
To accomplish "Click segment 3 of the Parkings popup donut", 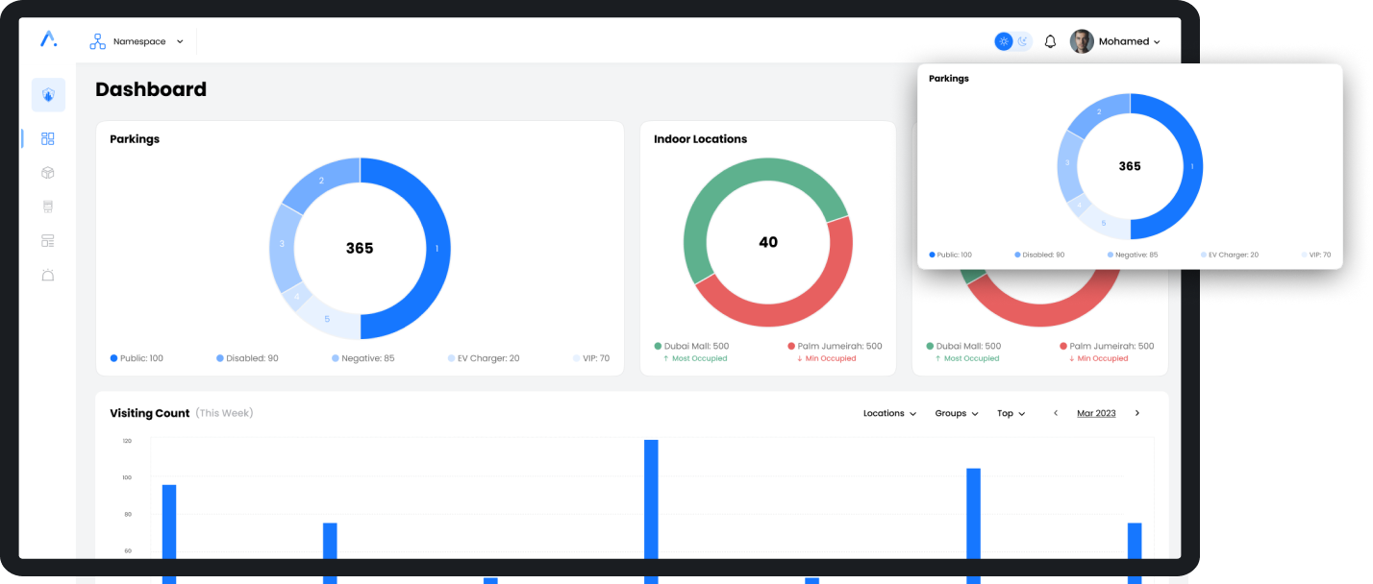I will [x=1067, y=163].
